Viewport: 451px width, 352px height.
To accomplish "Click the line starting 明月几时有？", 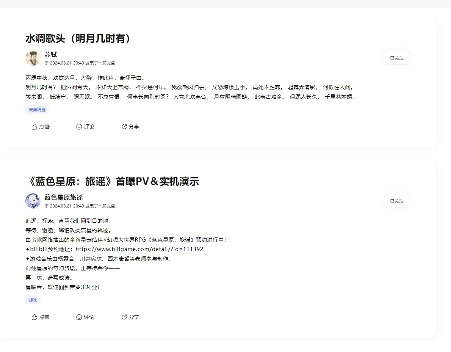I will coord(190,87).
